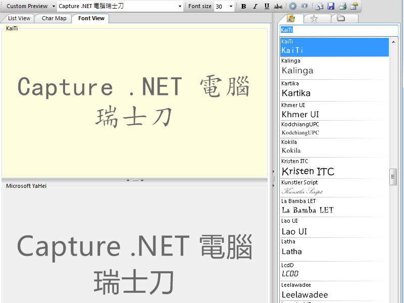
Task: Select the Khmer UI font
Action: coord(334,111)
